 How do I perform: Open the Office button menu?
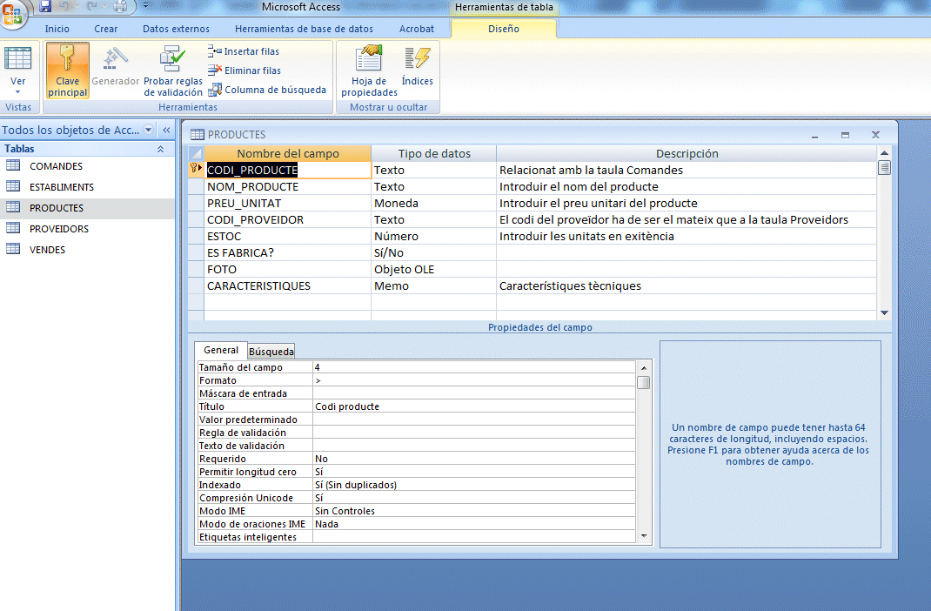point(12,13)
